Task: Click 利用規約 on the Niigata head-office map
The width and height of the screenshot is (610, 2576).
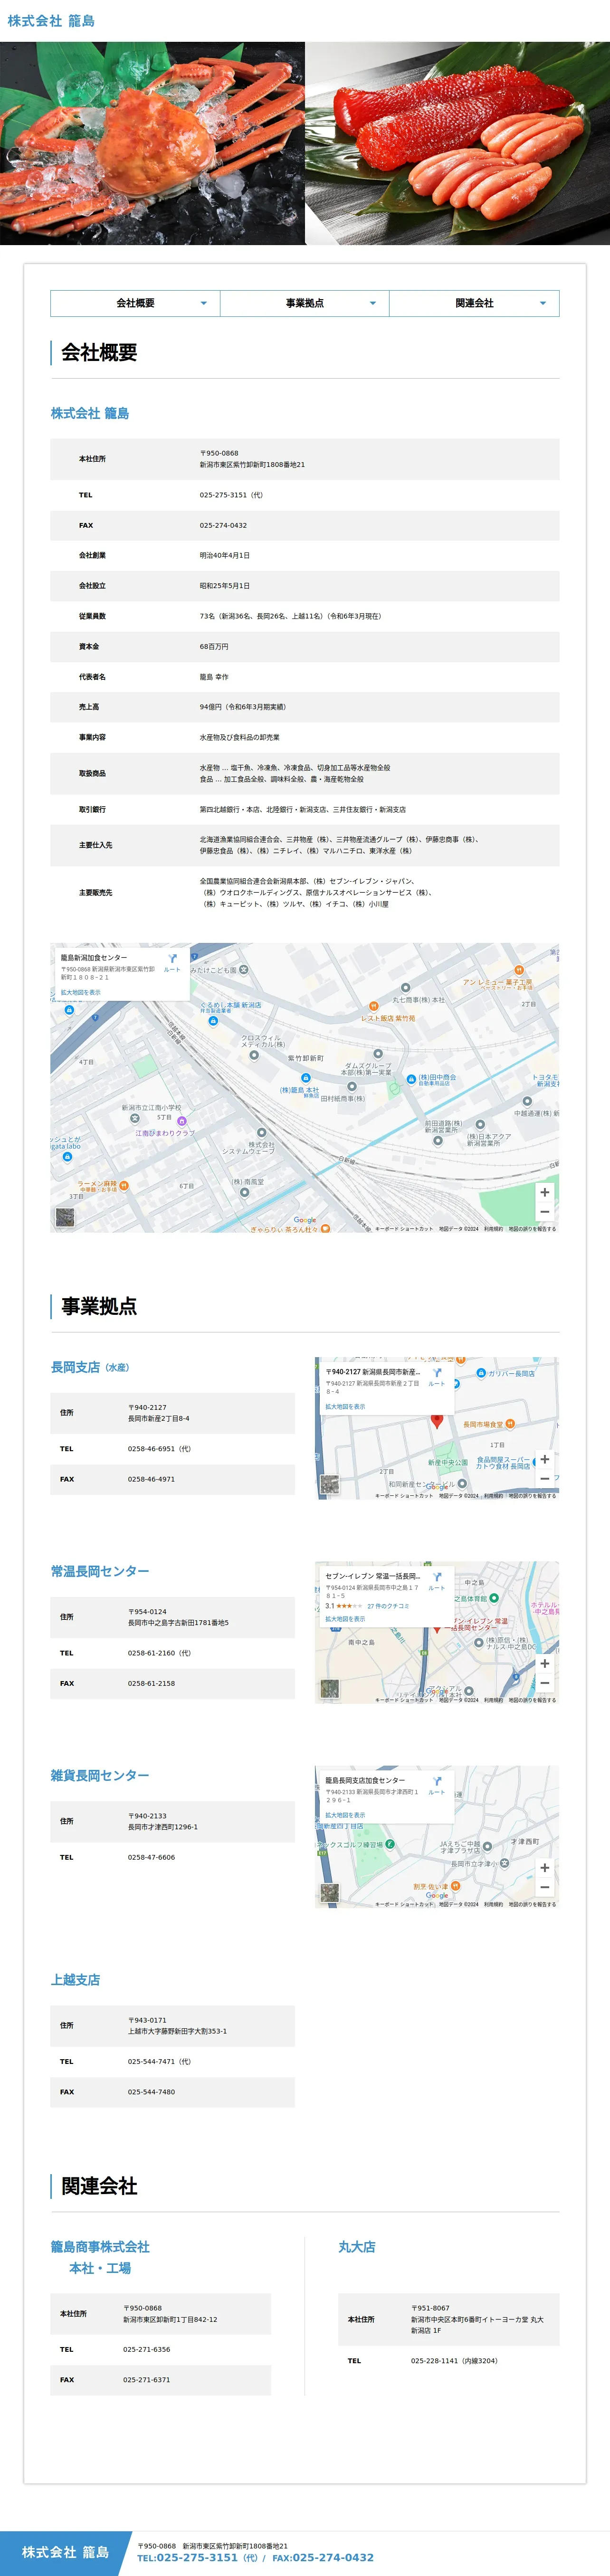Action: coord(494,1229)
